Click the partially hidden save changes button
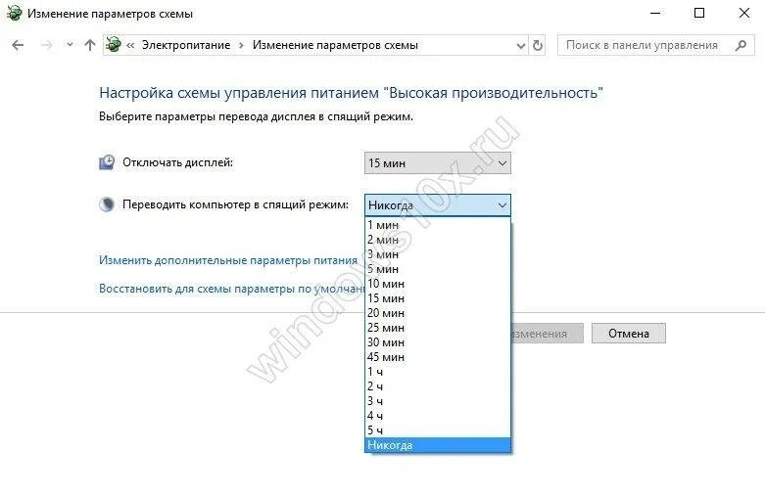The image size is (765, 498). 547,334
